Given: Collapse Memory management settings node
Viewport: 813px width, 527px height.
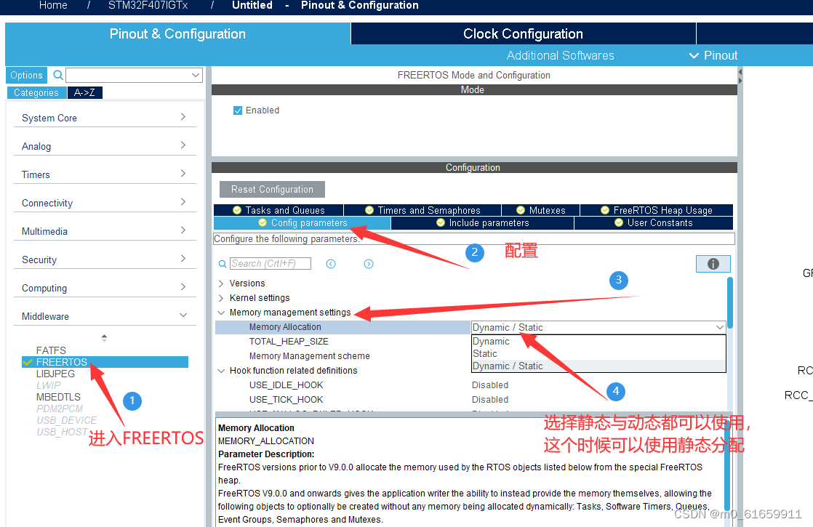Looking at the screenshot, I should click(x=221, y=313).
